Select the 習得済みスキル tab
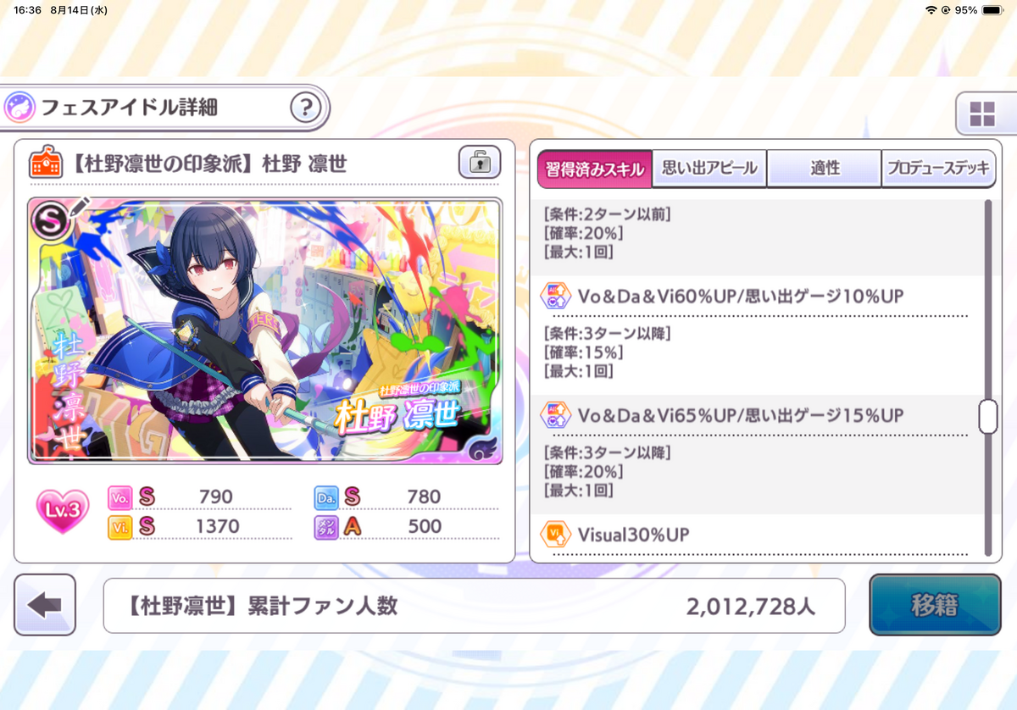The width and height of the screenshot is (1017, 710). [594, 169]
